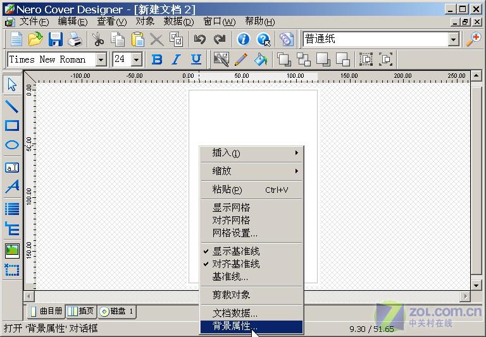The width and height of the screenshot is (486, 337).
Task: Select the track list tool
Action: pos(12,209)
